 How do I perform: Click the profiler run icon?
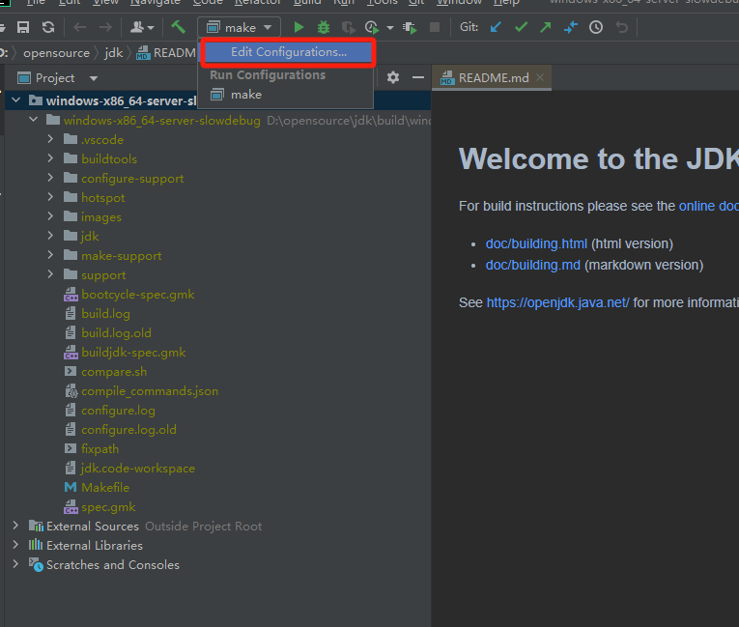372,27
